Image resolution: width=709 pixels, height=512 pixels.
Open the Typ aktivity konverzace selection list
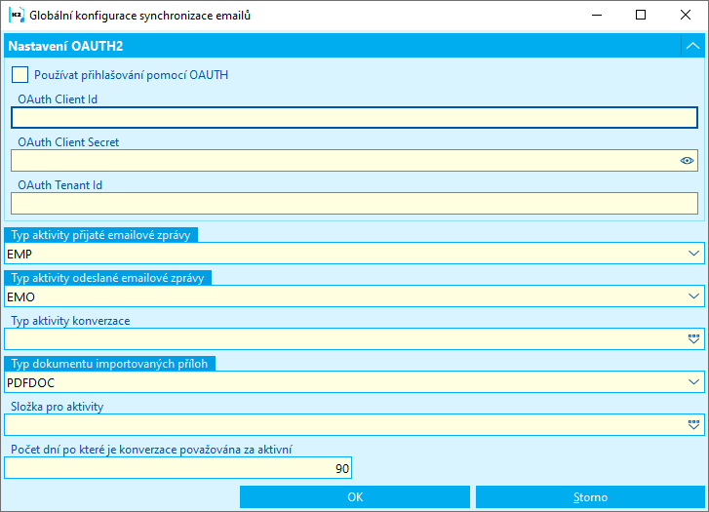click(x=693, y=339)
